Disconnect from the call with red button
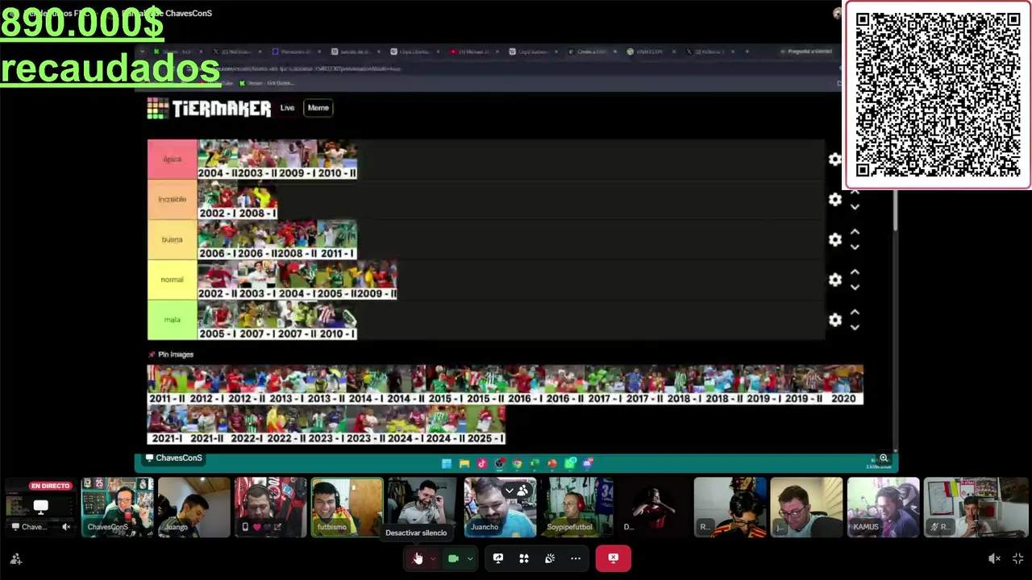 [x=614, y=558]
